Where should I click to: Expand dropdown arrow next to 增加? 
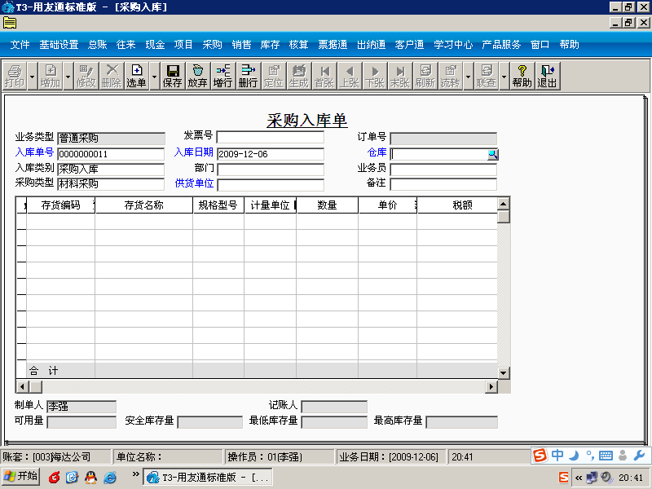coord(68,76)
